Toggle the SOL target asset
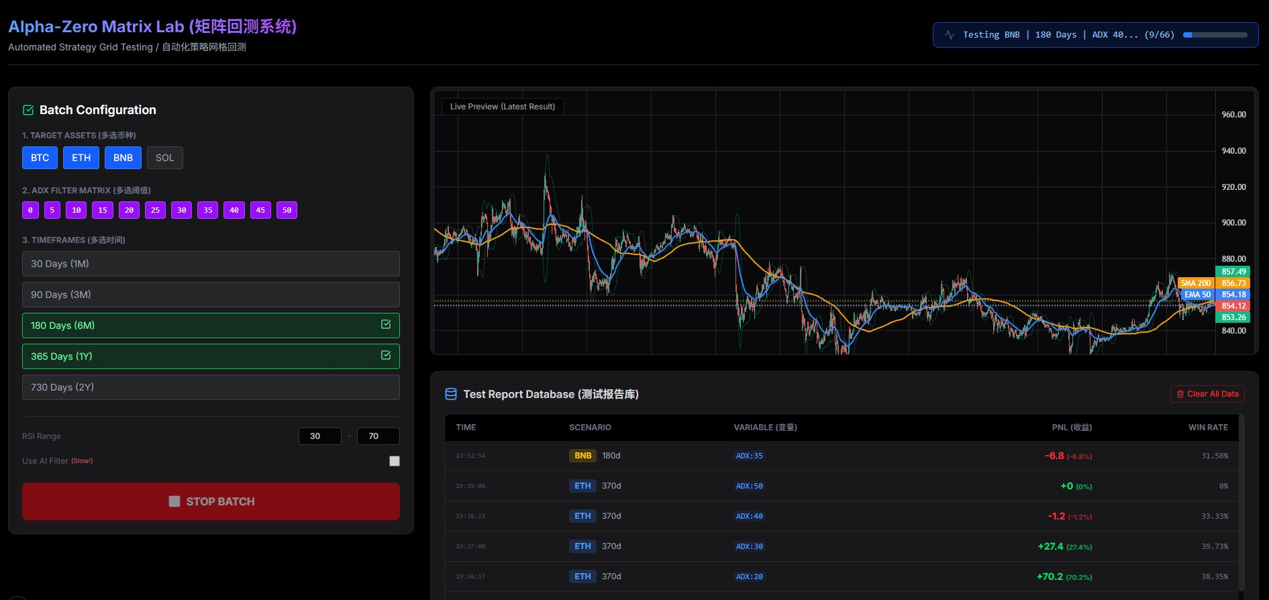 point(164,158)
